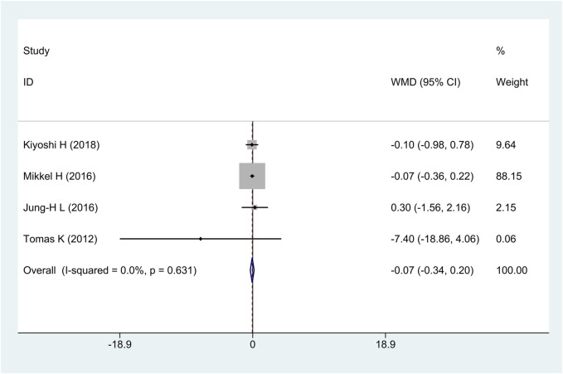
Task: Click the 0 axis tick label
Action: click(x=252, y=344)
